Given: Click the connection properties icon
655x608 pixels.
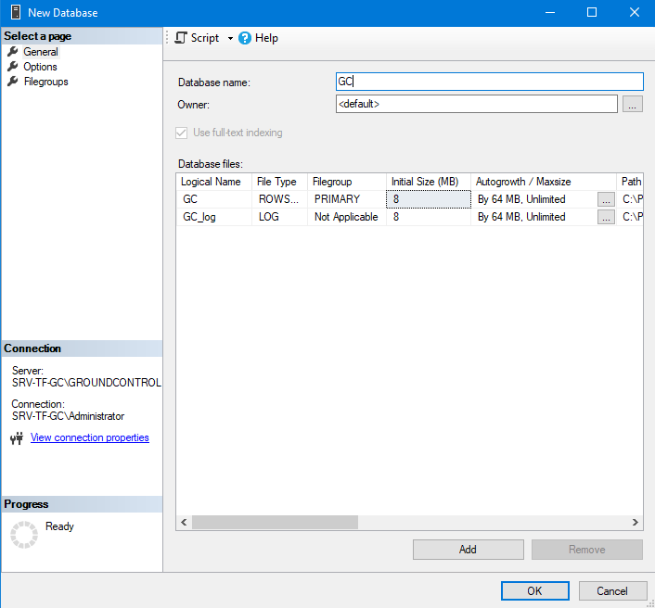Looking at the screenshot, I should click(16, 438).
